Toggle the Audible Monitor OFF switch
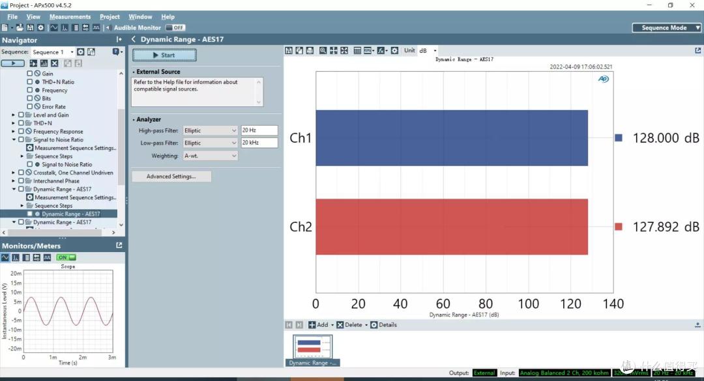704x381 pixels. pyautogui.click(x=175, y=28)
